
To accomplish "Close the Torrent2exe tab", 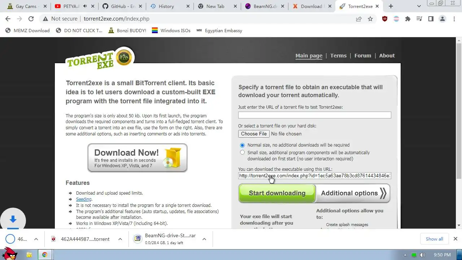I will click(x=378, y=6).
